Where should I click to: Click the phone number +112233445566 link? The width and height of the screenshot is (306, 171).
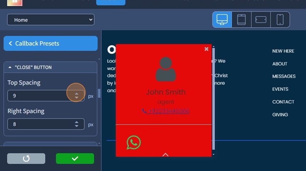165,111
